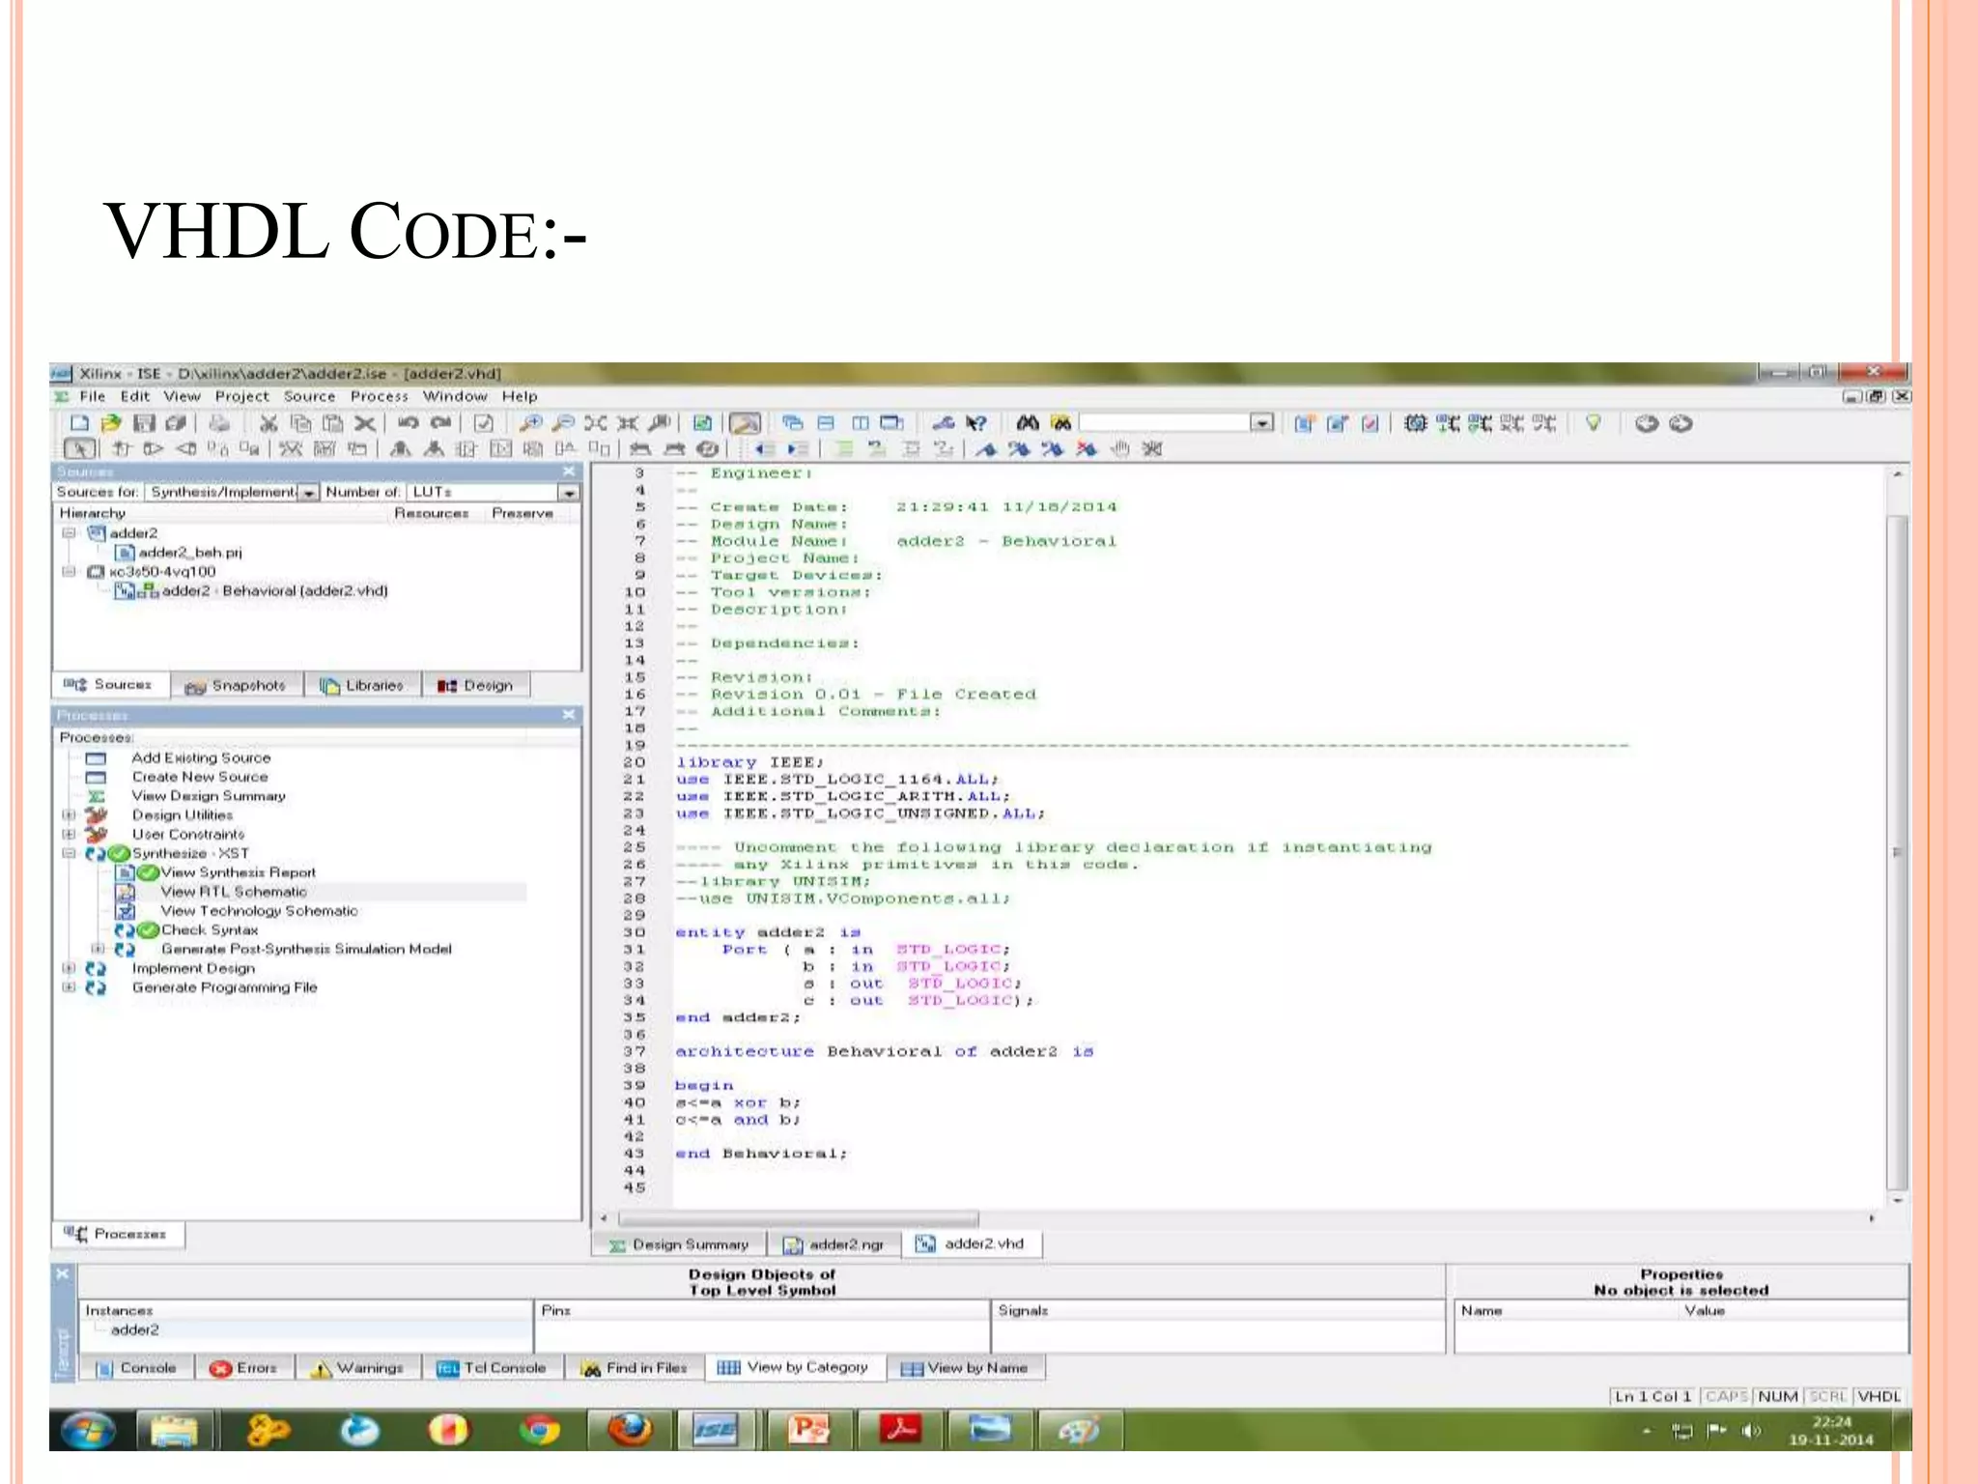Open the File menu
Viewport: 1978px width, 1484px height.
pos(93,396)
